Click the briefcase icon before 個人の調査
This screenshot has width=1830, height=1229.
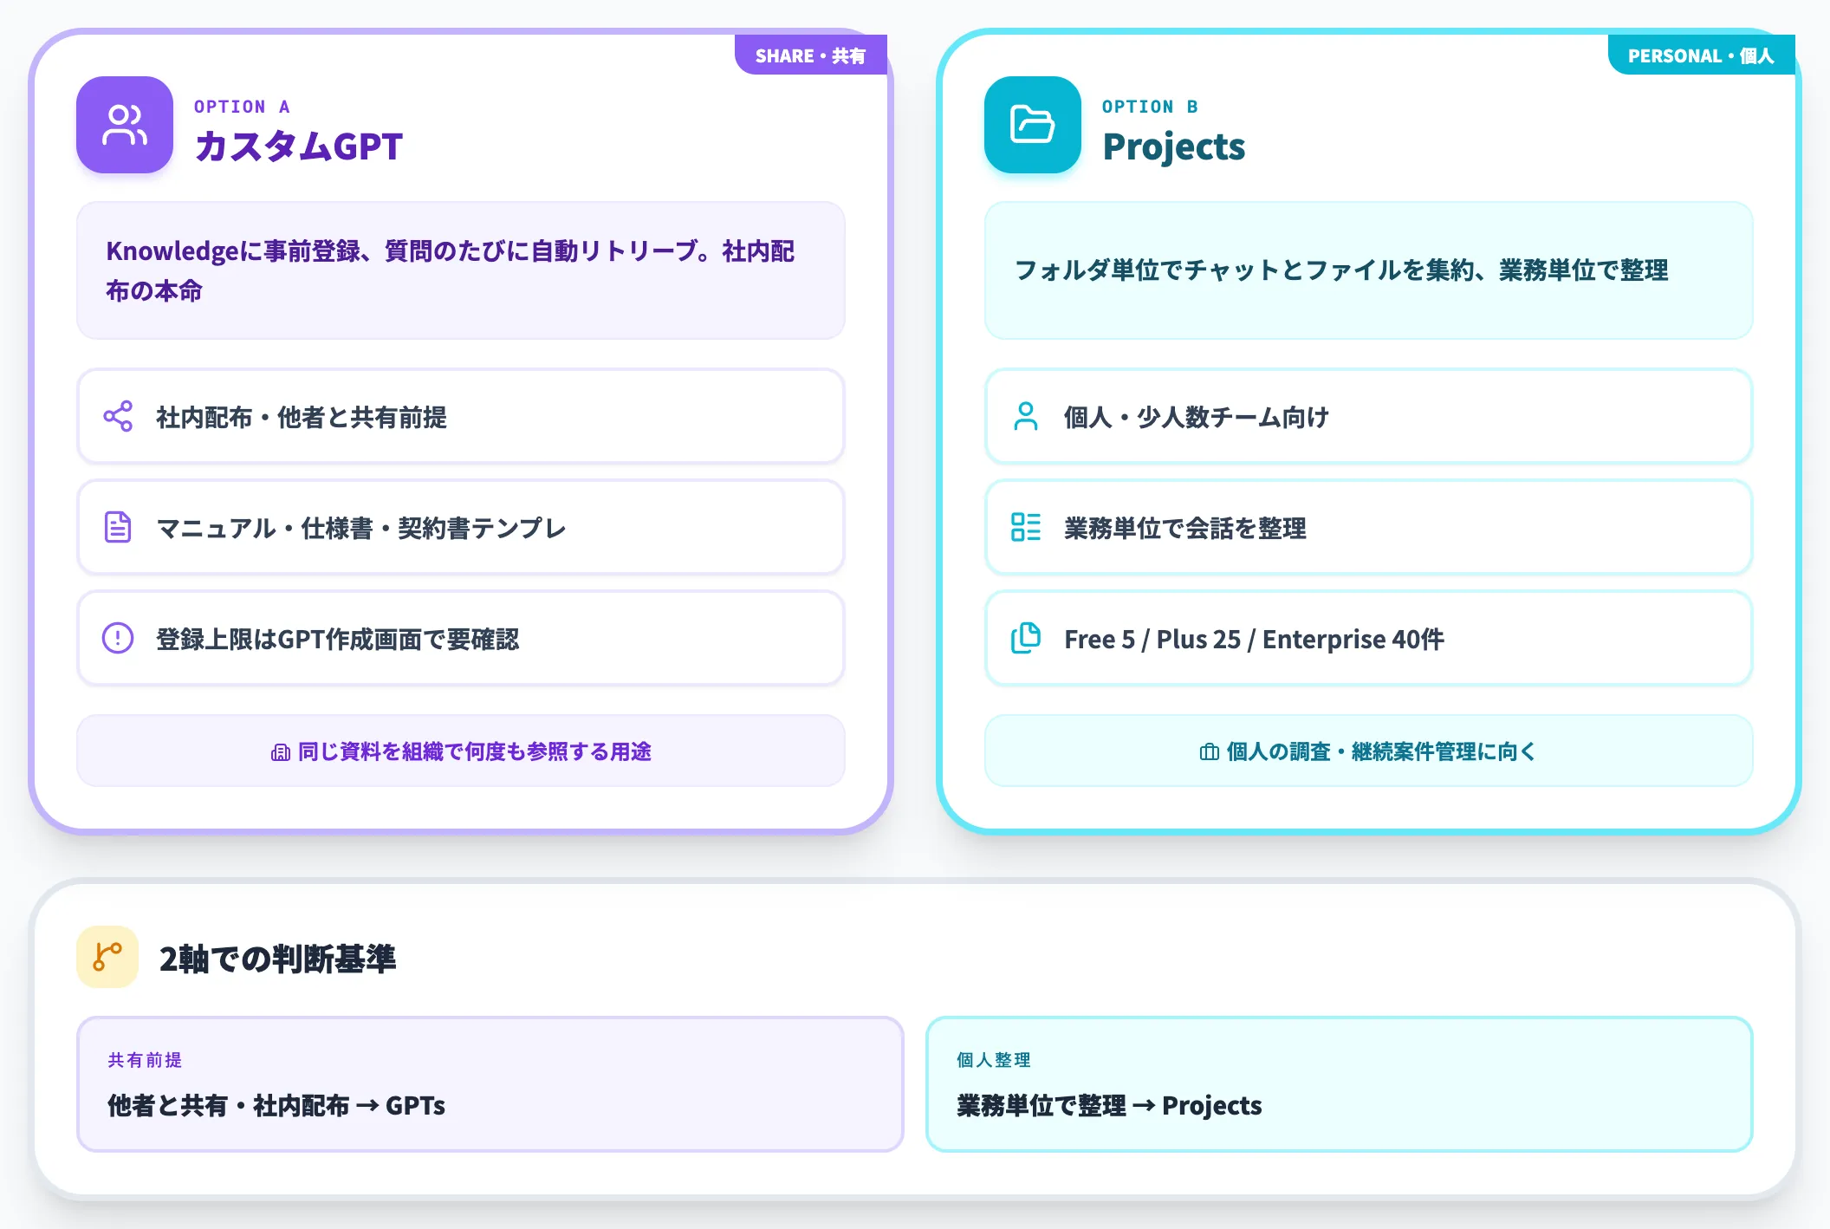tap(1209, 752)
